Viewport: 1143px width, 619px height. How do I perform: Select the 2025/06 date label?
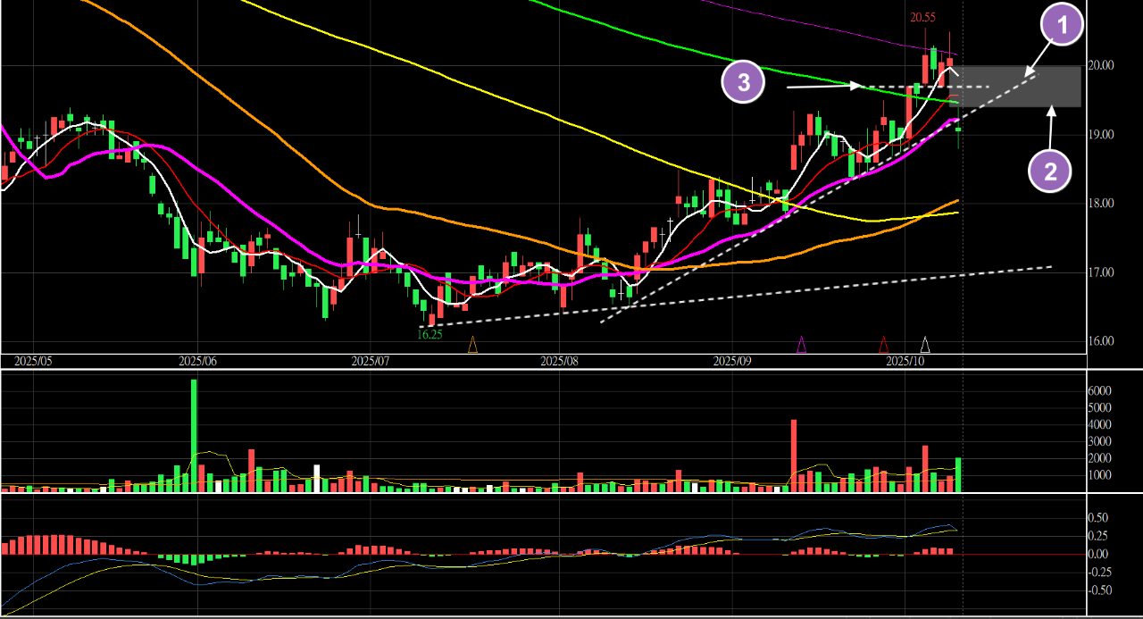(x=197, y=361)
